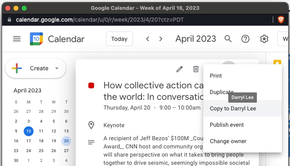Select April 3 in mini calendar

[29, 121]
